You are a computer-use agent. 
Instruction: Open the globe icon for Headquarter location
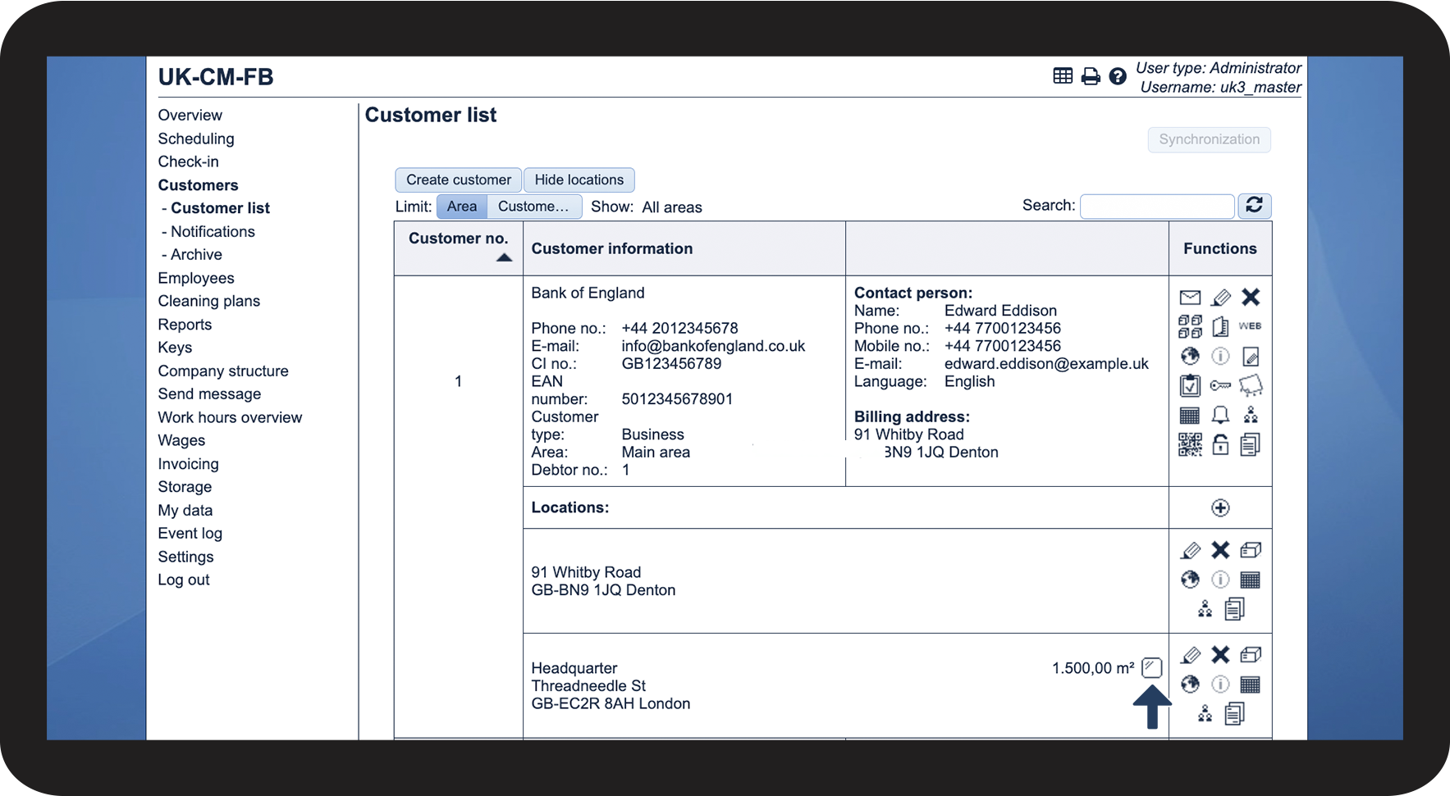(x=1190, y=684)
